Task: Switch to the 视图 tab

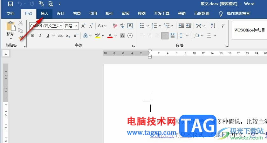Action: [142, 14]
